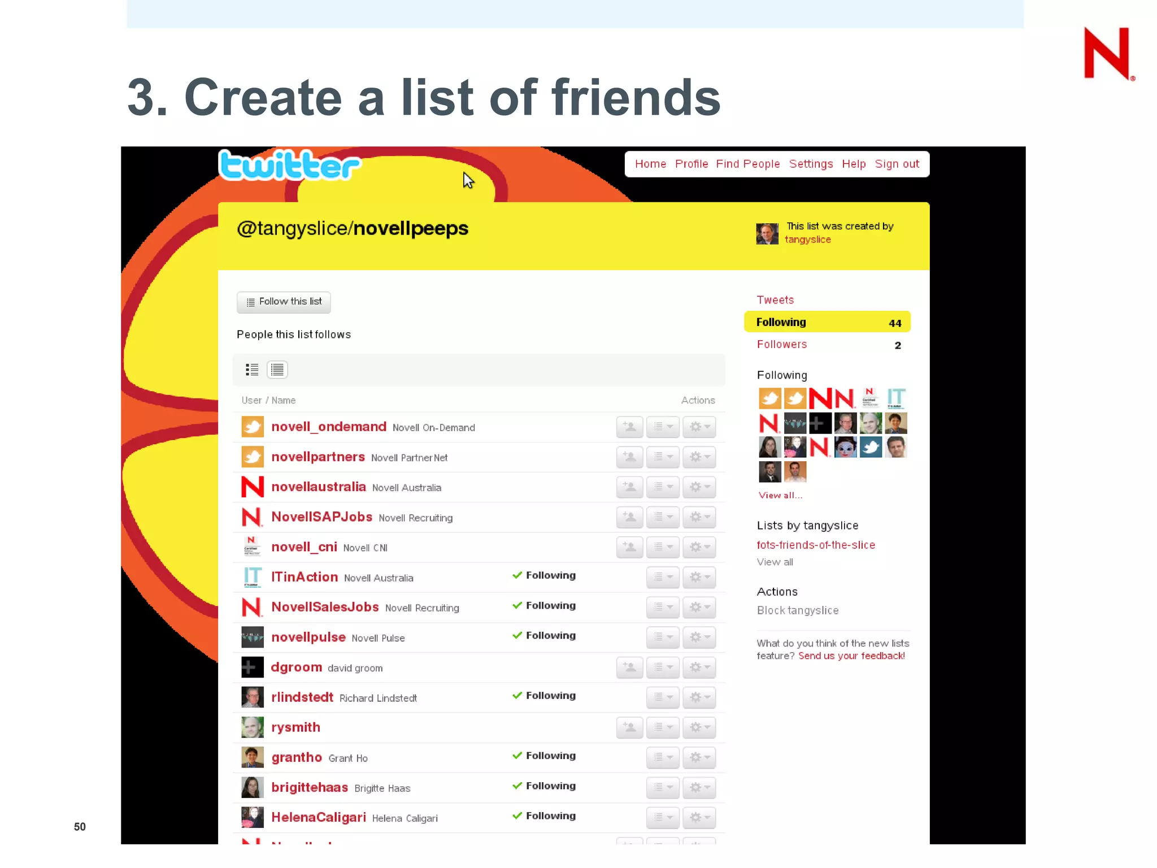Viewport: 1157px width, 868px height.
Task: Open gear actions menu for rlindstedt
Action: click(x=699, y=697)
